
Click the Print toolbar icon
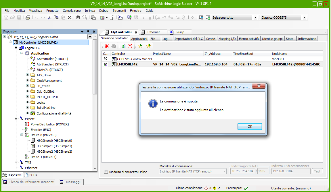28,18
